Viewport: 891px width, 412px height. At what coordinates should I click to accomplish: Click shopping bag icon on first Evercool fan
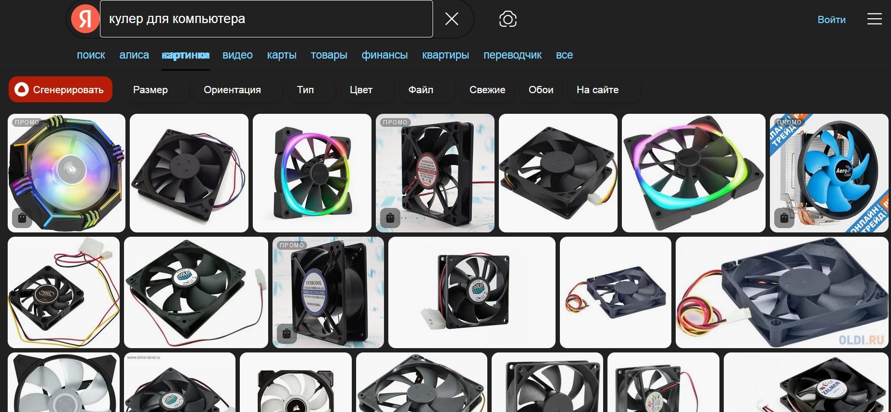[x=390, y=218]
